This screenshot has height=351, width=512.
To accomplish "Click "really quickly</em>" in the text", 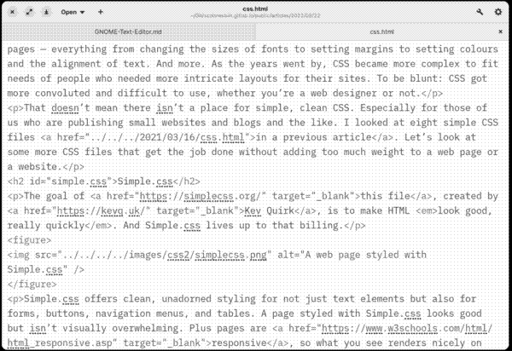I will pos(60,226).
